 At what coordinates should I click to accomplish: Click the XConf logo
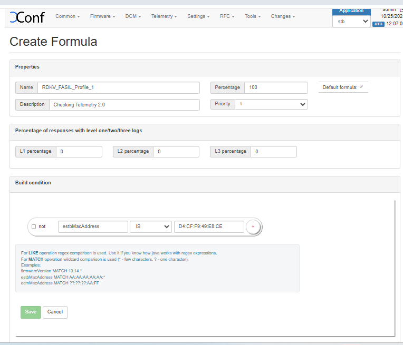[x=27, y=17]
